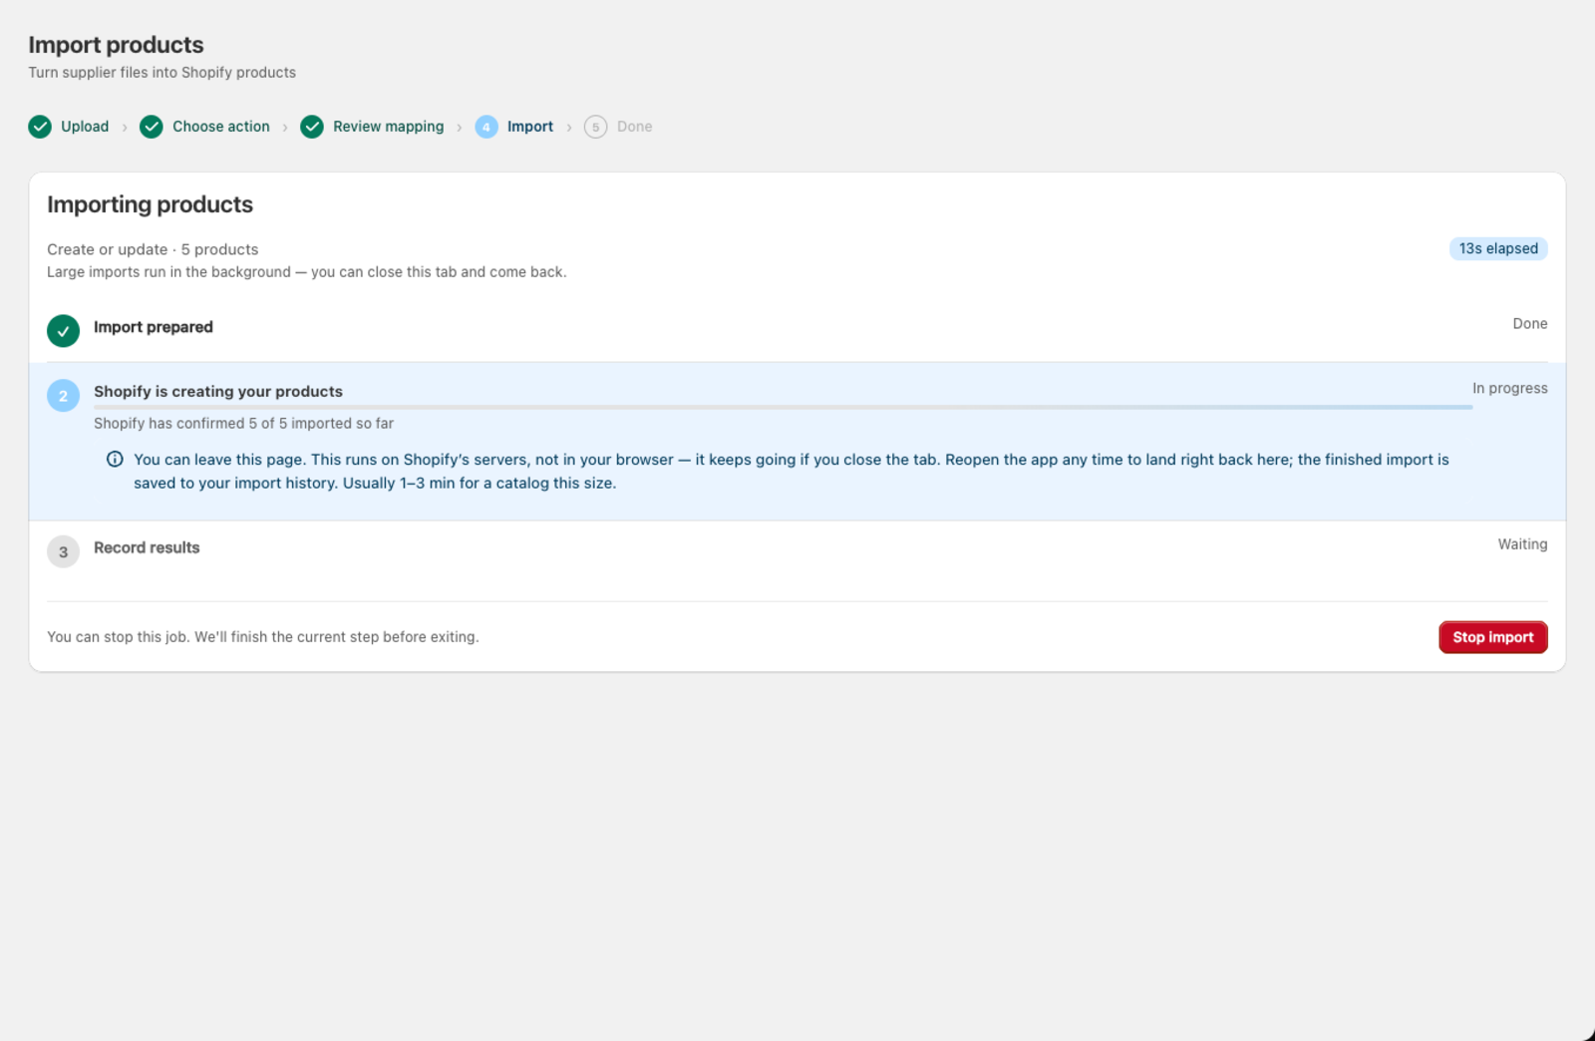Click the product creation progress bar
The width and height of the screenshot is (1595, 1041).
(784, 407)
